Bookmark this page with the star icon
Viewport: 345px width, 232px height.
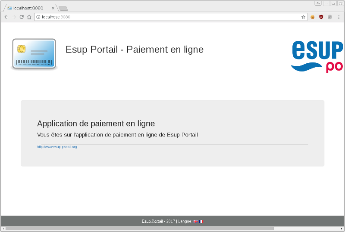pos(303,17)
